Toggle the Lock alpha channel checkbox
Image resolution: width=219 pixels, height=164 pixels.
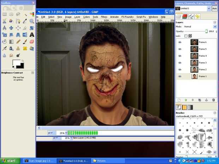190,36
